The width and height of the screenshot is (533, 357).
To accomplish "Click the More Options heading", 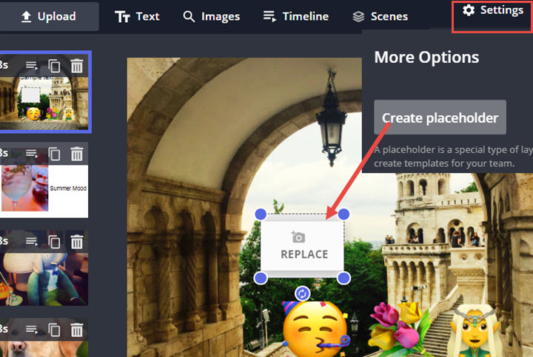I will [x=426, y=57].
